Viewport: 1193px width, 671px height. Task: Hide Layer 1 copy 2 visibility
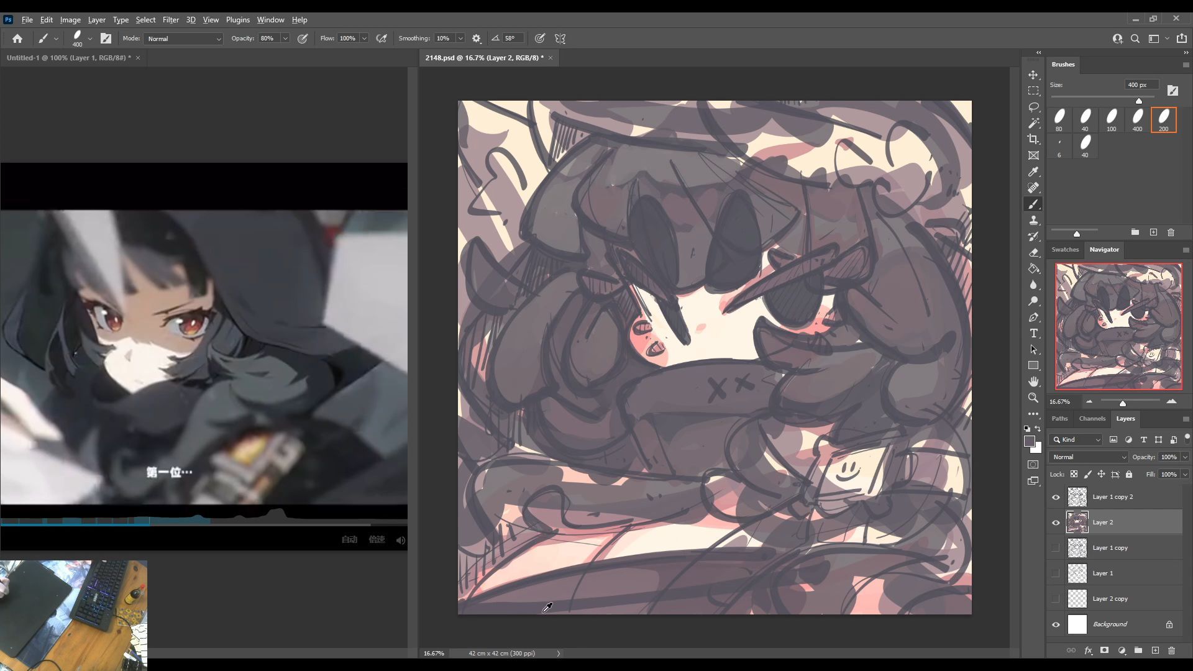(x=1056, y=497)
